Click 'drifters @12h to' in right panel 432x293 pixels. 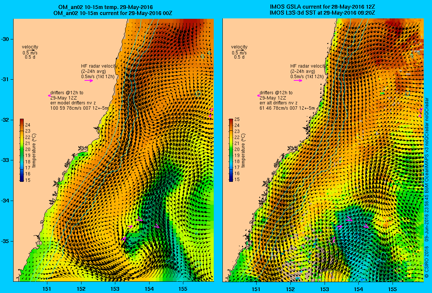point(276,93)
